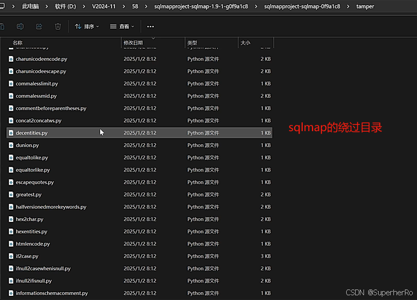Viewport: 417px width, 300px height.
Task: Sort by the 大小 column header
Action: (245, 43)
